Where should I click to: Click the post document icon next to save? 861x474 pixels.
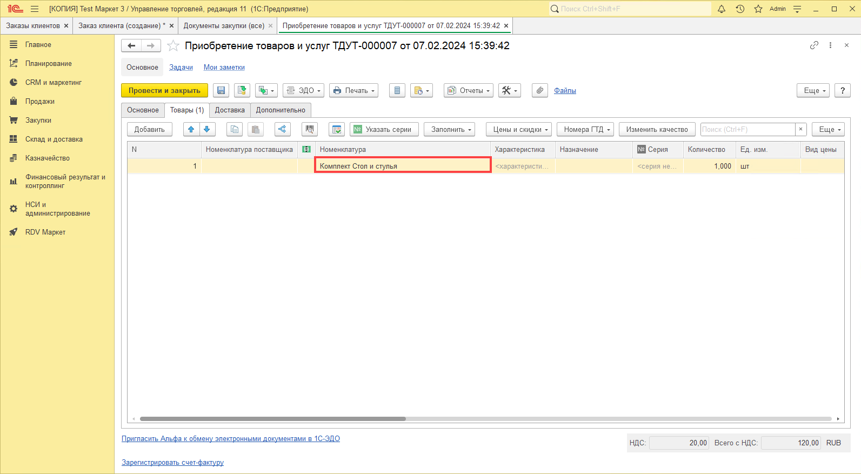pyautogui.click(x=242, y=90)
